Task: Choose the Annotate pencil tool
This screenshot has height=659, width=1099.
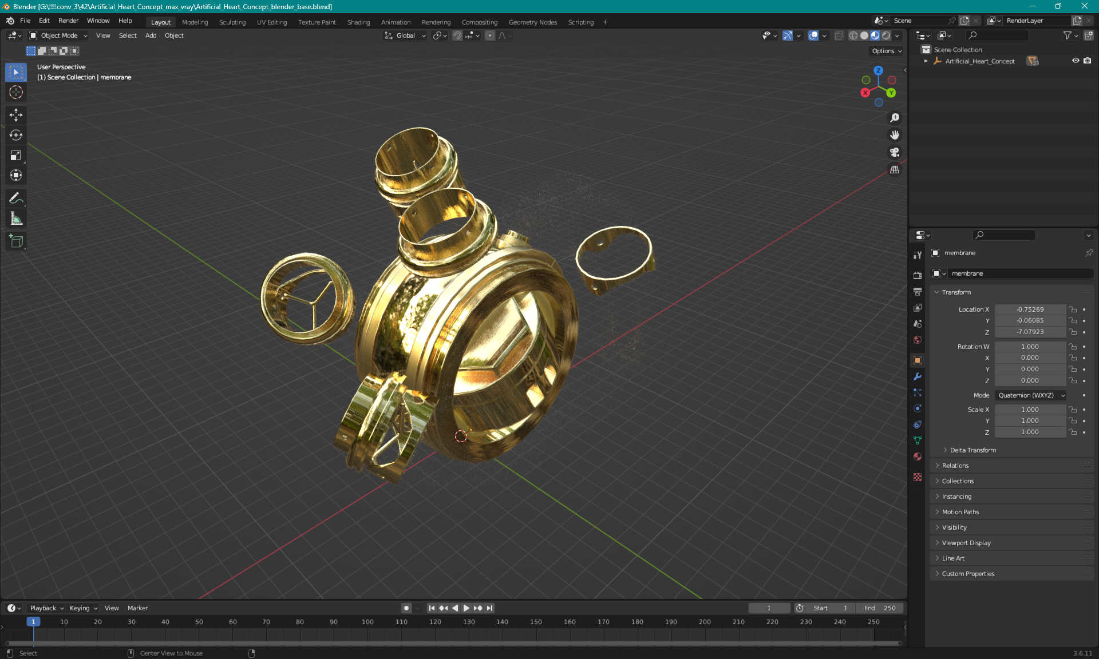Action: (x=16, y=198)
